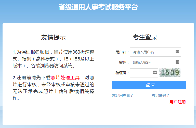Click the first tip about recommended browsers
The image size is (196, 128).
(54, 59)
